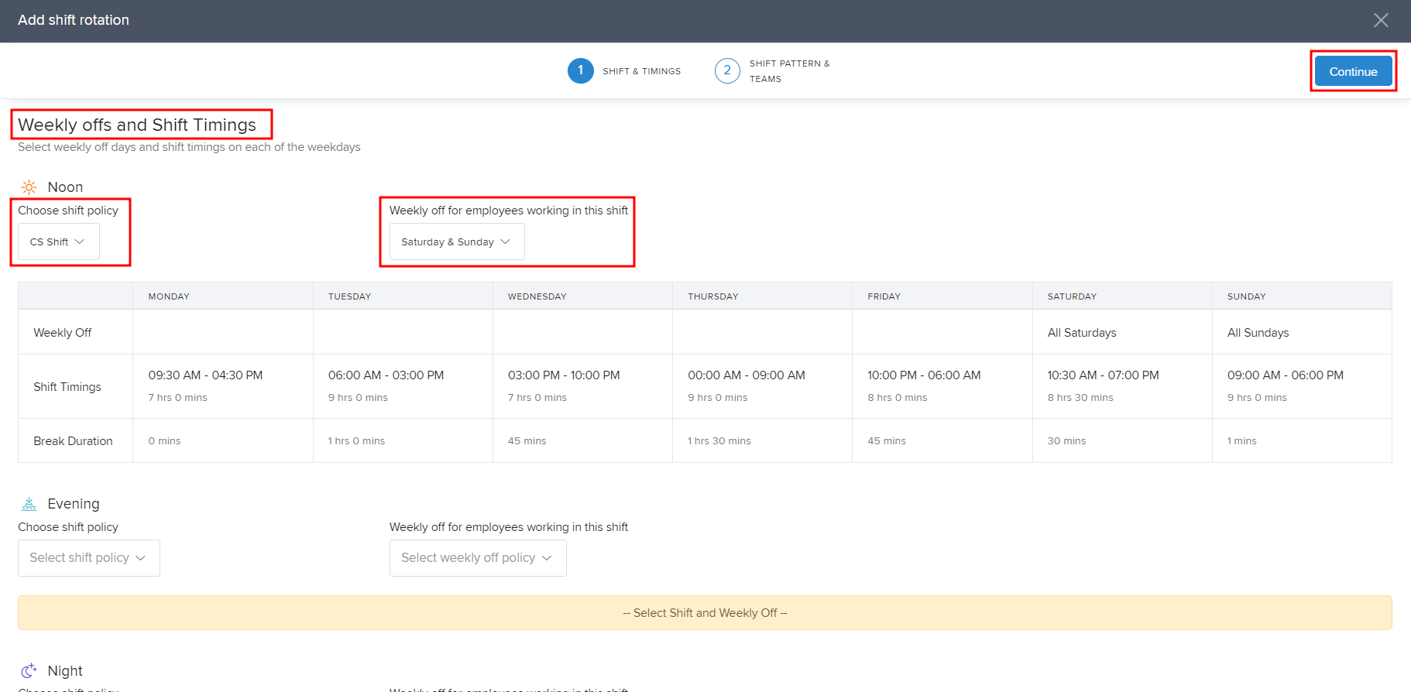The width and height of the screenshot is (1411, 692).
Task: Click step 1 circle icon
Action: point(580,70)
